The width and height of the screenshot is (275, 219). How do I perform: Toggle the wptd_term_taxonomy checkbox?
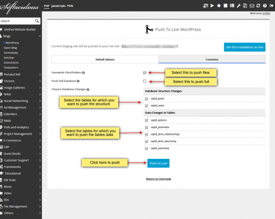pos(146,142)
